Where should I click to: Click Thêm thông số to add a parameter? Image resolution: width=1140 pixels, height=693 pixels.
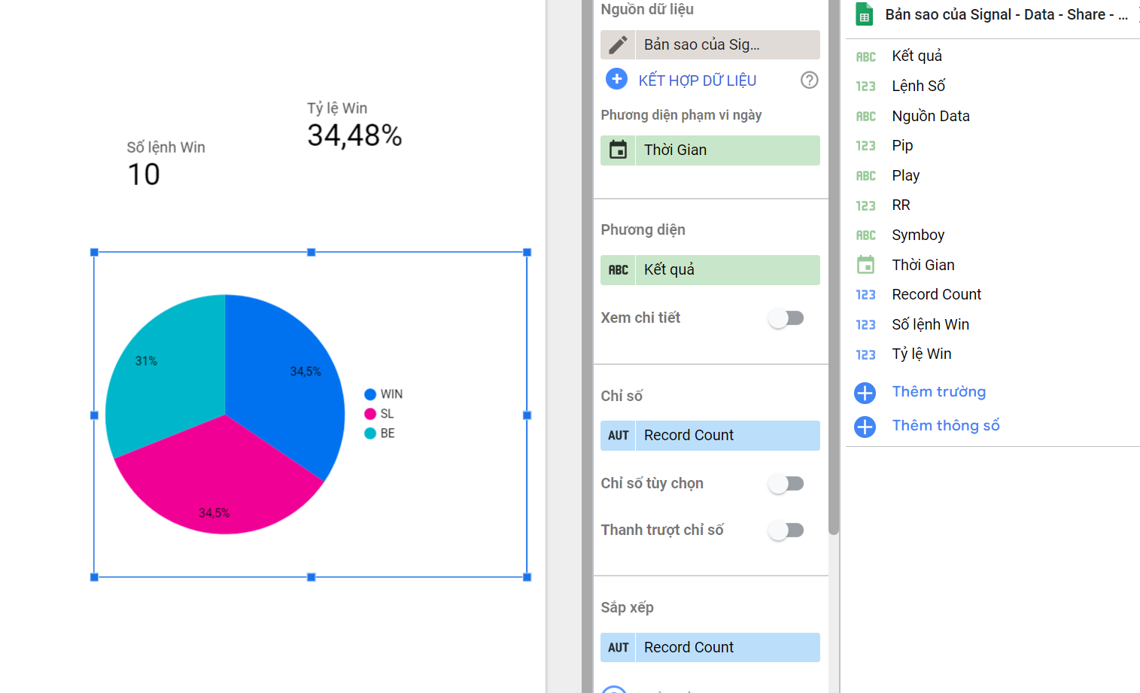pyautogui.click(x=946, y=425)
